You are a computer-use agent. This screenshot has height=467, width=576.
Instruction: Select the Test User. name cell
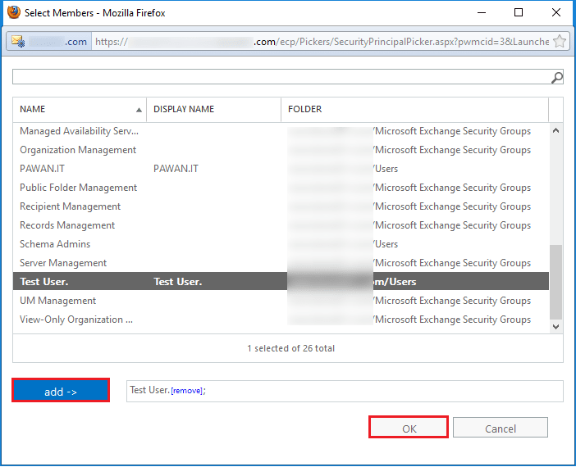pos(44,282)
